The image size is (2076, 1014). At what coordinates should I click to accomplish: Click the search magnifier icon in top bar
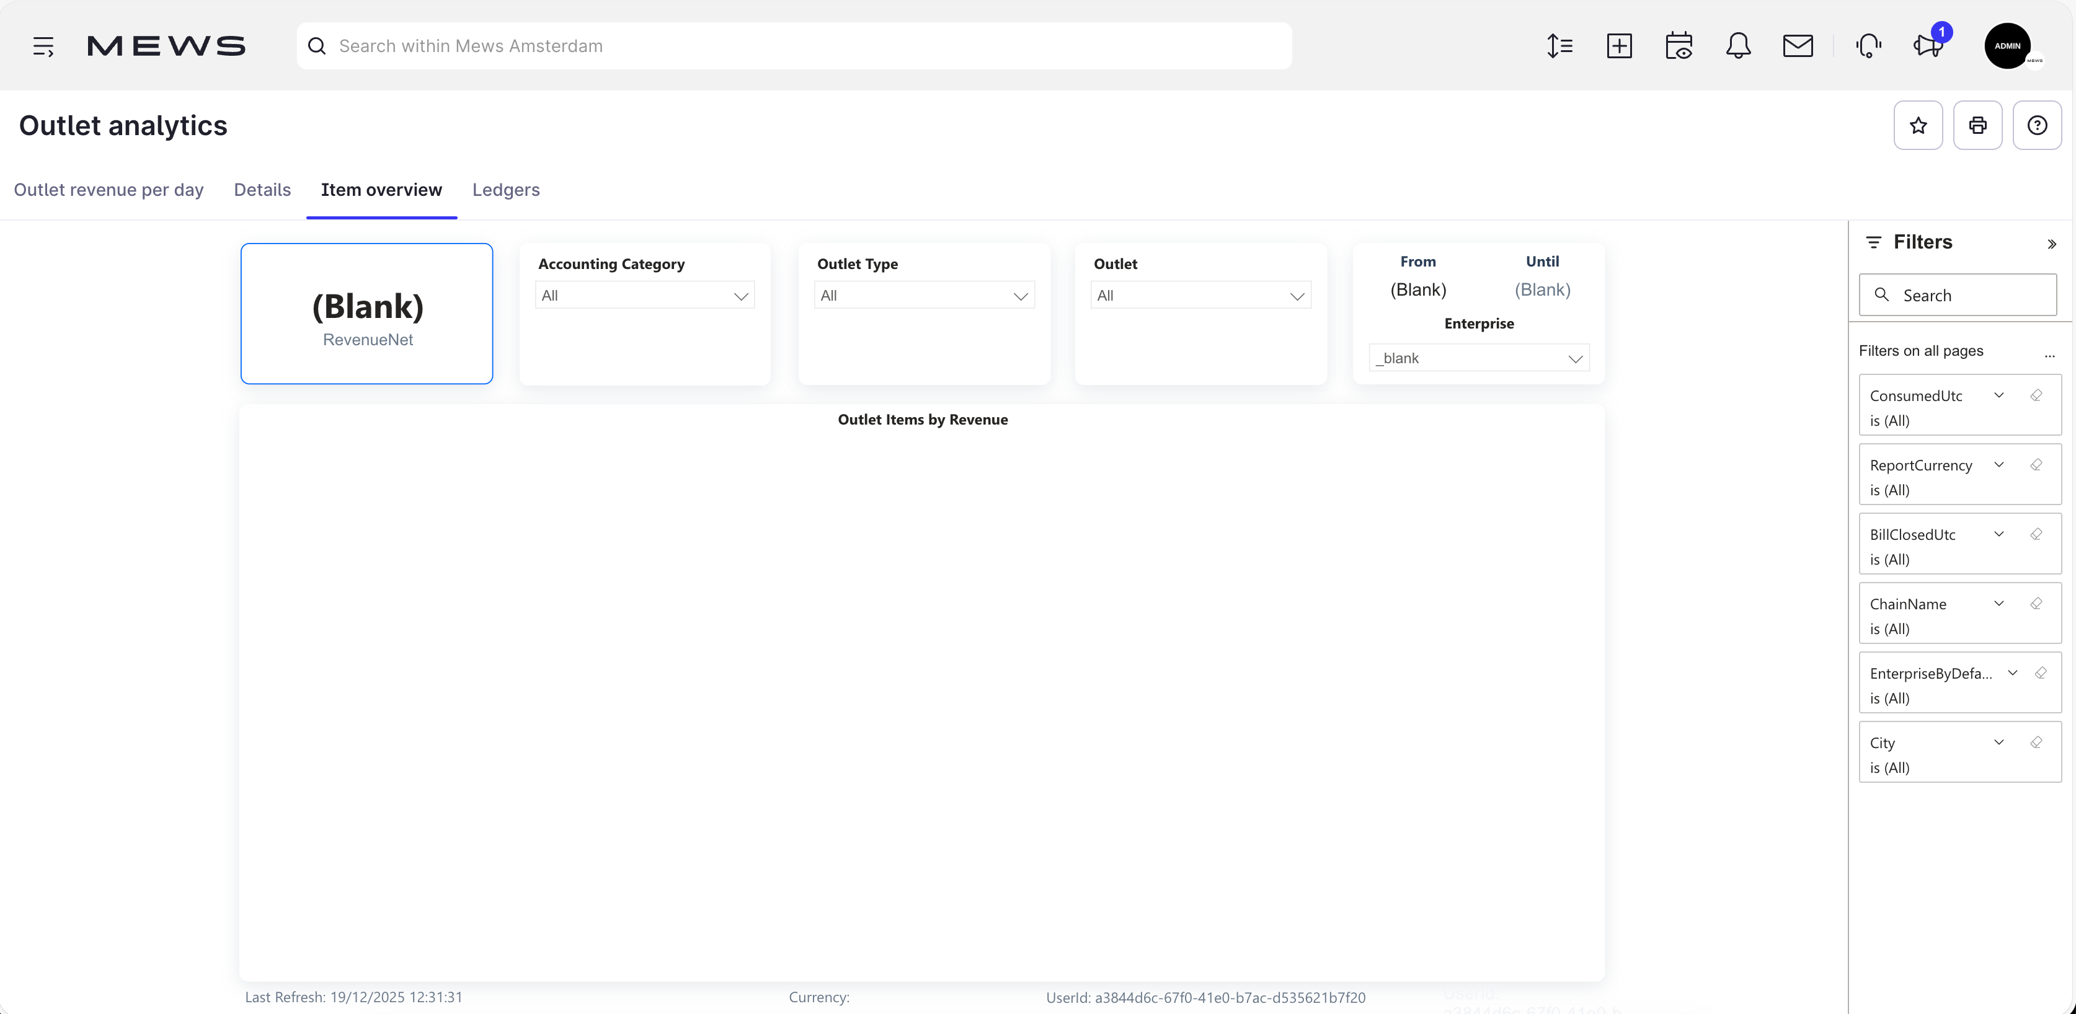[x=317, y=46]
